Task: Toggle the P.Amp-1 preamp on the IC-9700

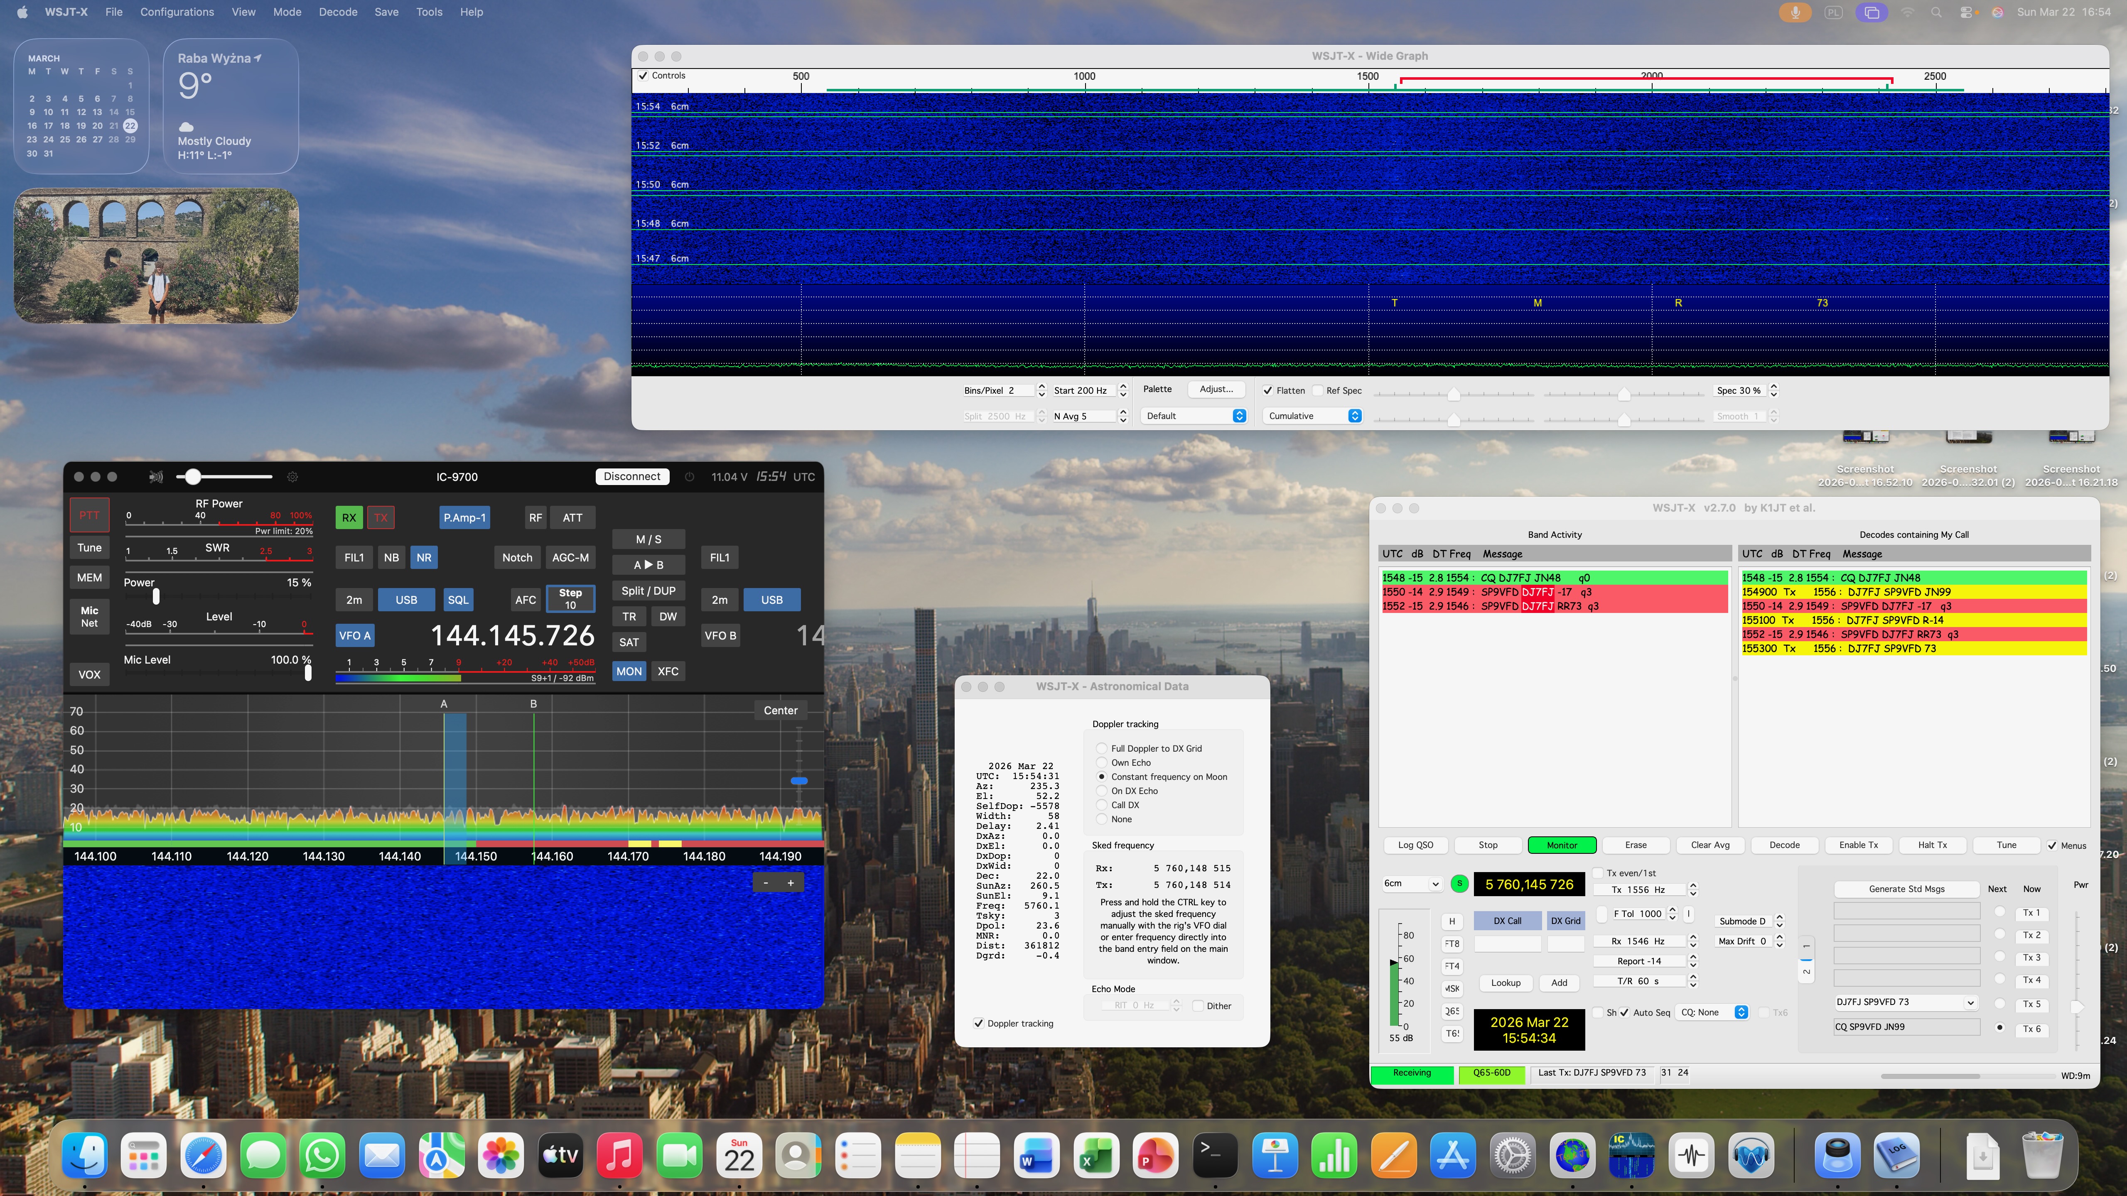Action: (465, 517)
